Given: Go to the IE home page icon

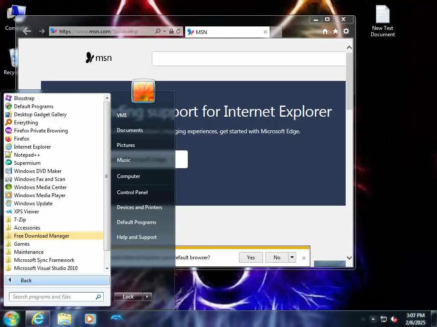Looking at the screenshot, I should pos(325,31).
